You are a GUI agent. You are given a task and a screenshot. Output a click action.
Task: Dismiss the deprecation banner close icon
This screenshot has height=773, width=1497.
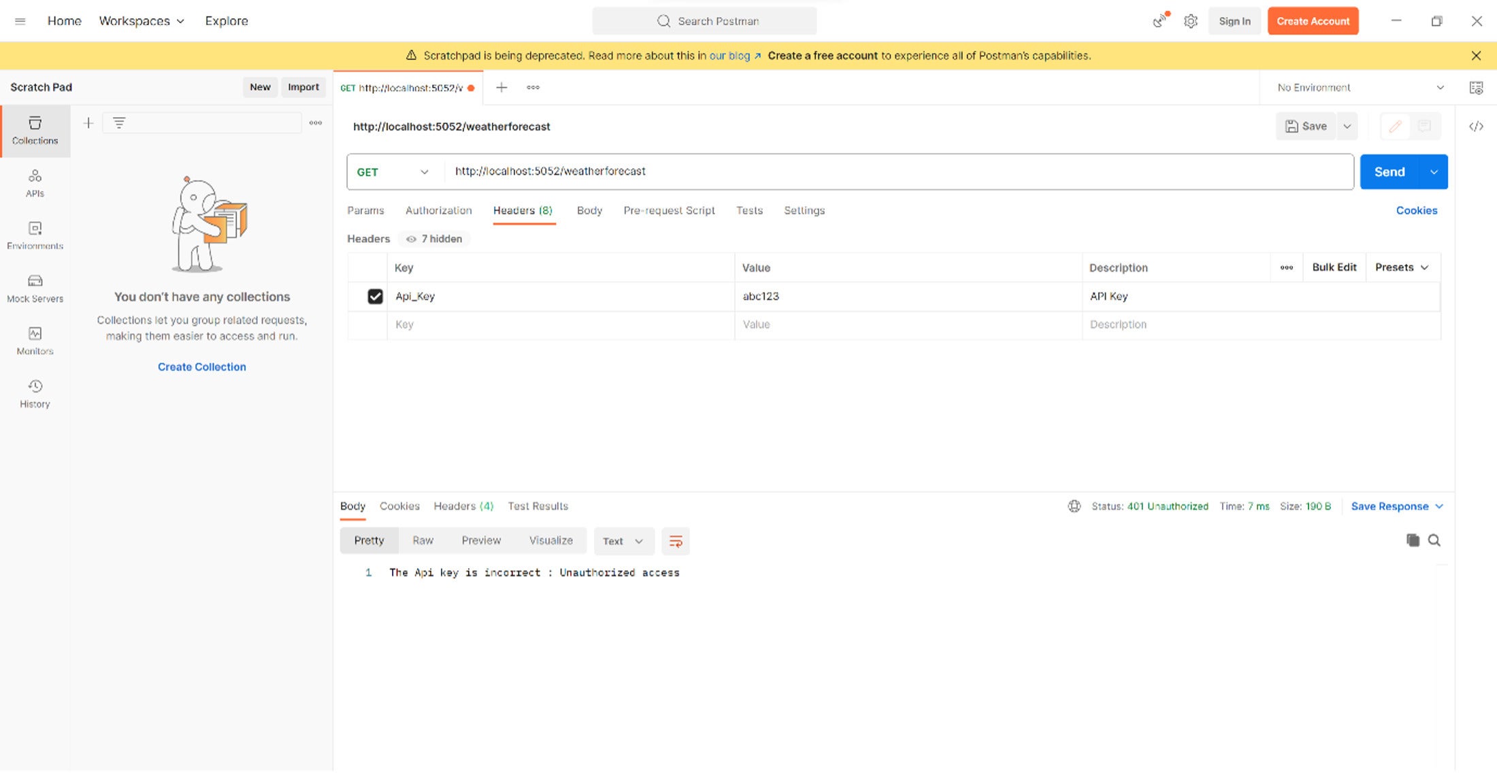[1476, 56]
